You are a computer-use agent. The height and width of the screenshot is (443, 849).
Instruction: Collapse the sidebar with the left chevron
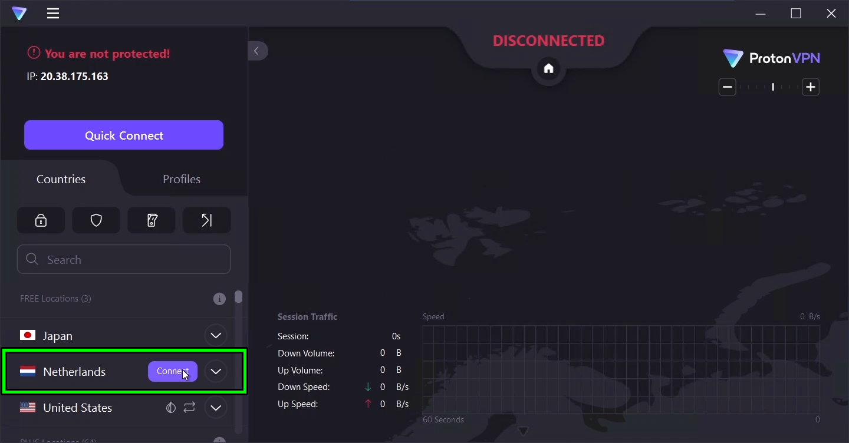pos(258,51)
